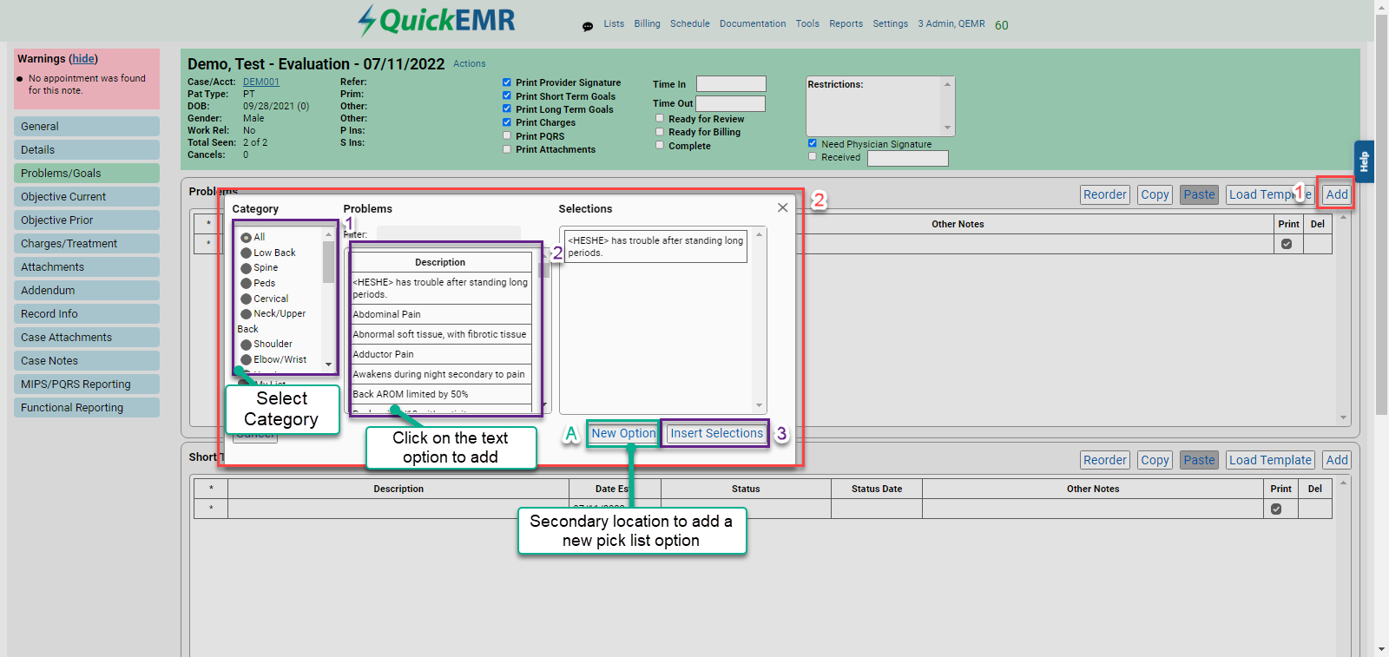The image size is (1389, 657).
Task: Open Charges/Treatment section
Action: 87,243
